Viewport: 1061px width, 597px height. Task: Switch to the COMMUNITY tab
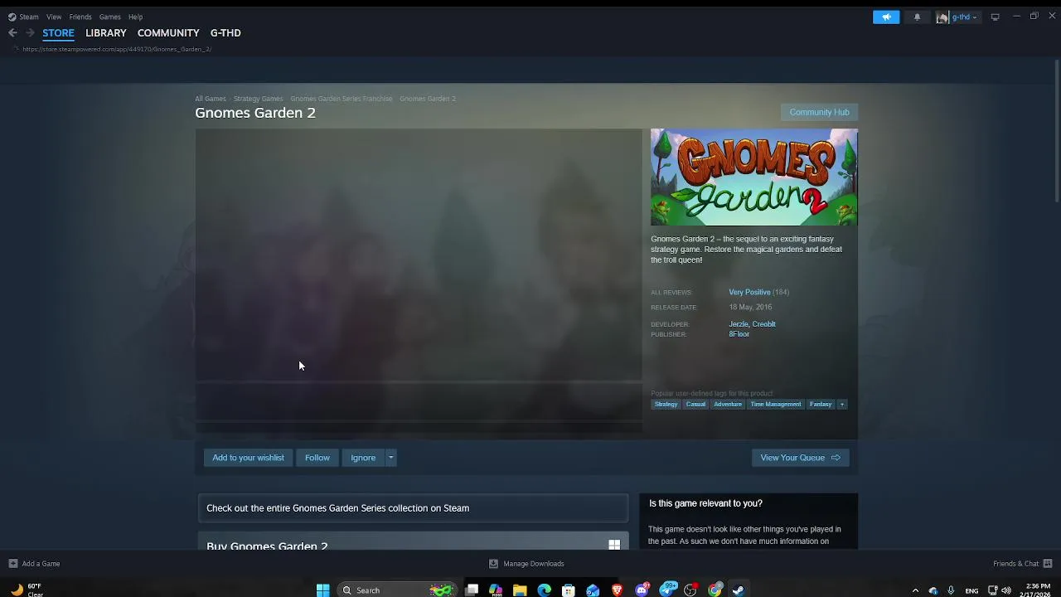tap(168, 33)
